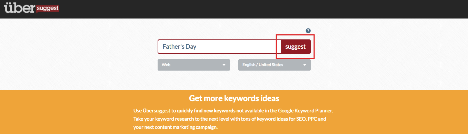The height and width of the screenshot is (134, 468).
Task: Click the 'Get more keywords ideas' heading
Action: 234,98
